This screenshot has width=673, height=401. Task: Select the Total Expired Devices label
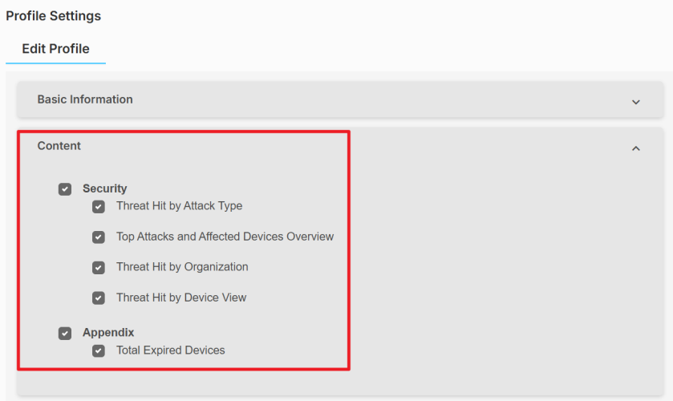click(x=170, y=350)
